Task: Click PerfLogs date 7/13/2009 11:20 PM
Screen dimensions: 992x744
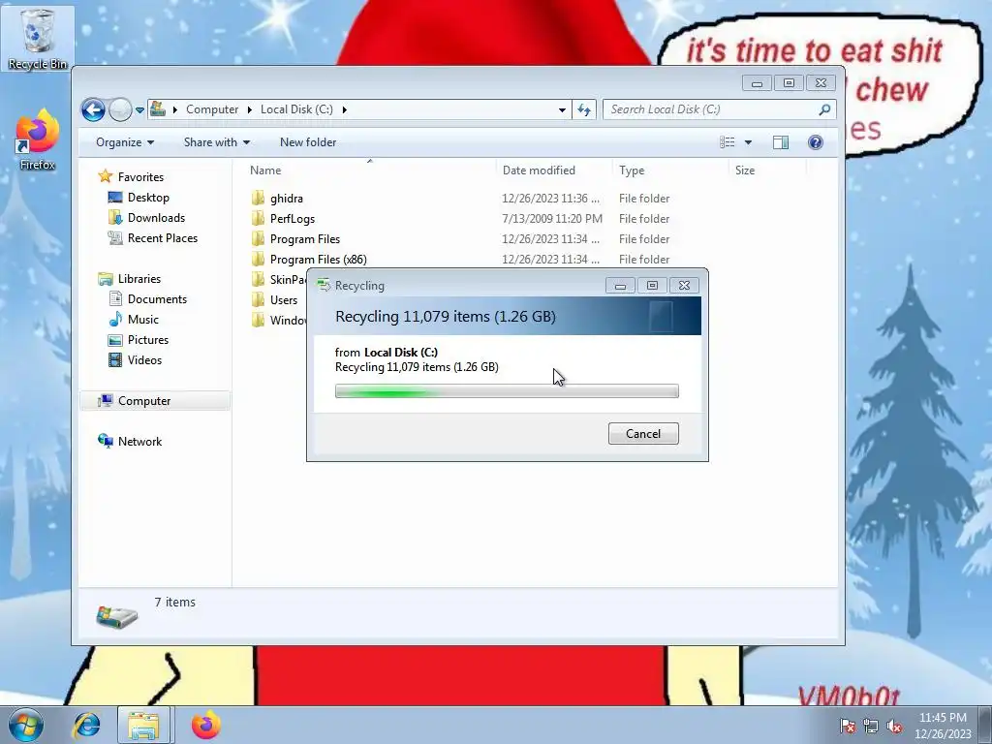Action: pyautogui.click(x=551, y=218)
